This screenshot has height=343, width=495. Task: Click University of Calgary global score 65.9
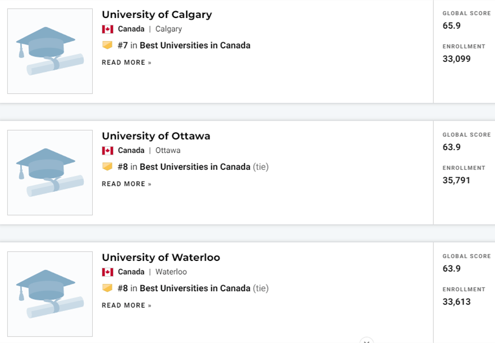452,25
